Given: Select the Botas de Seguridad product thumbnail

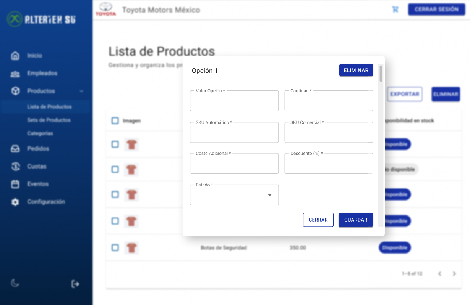Looking at the screenshot, I should pyautogui.click(x=131, y=248).
